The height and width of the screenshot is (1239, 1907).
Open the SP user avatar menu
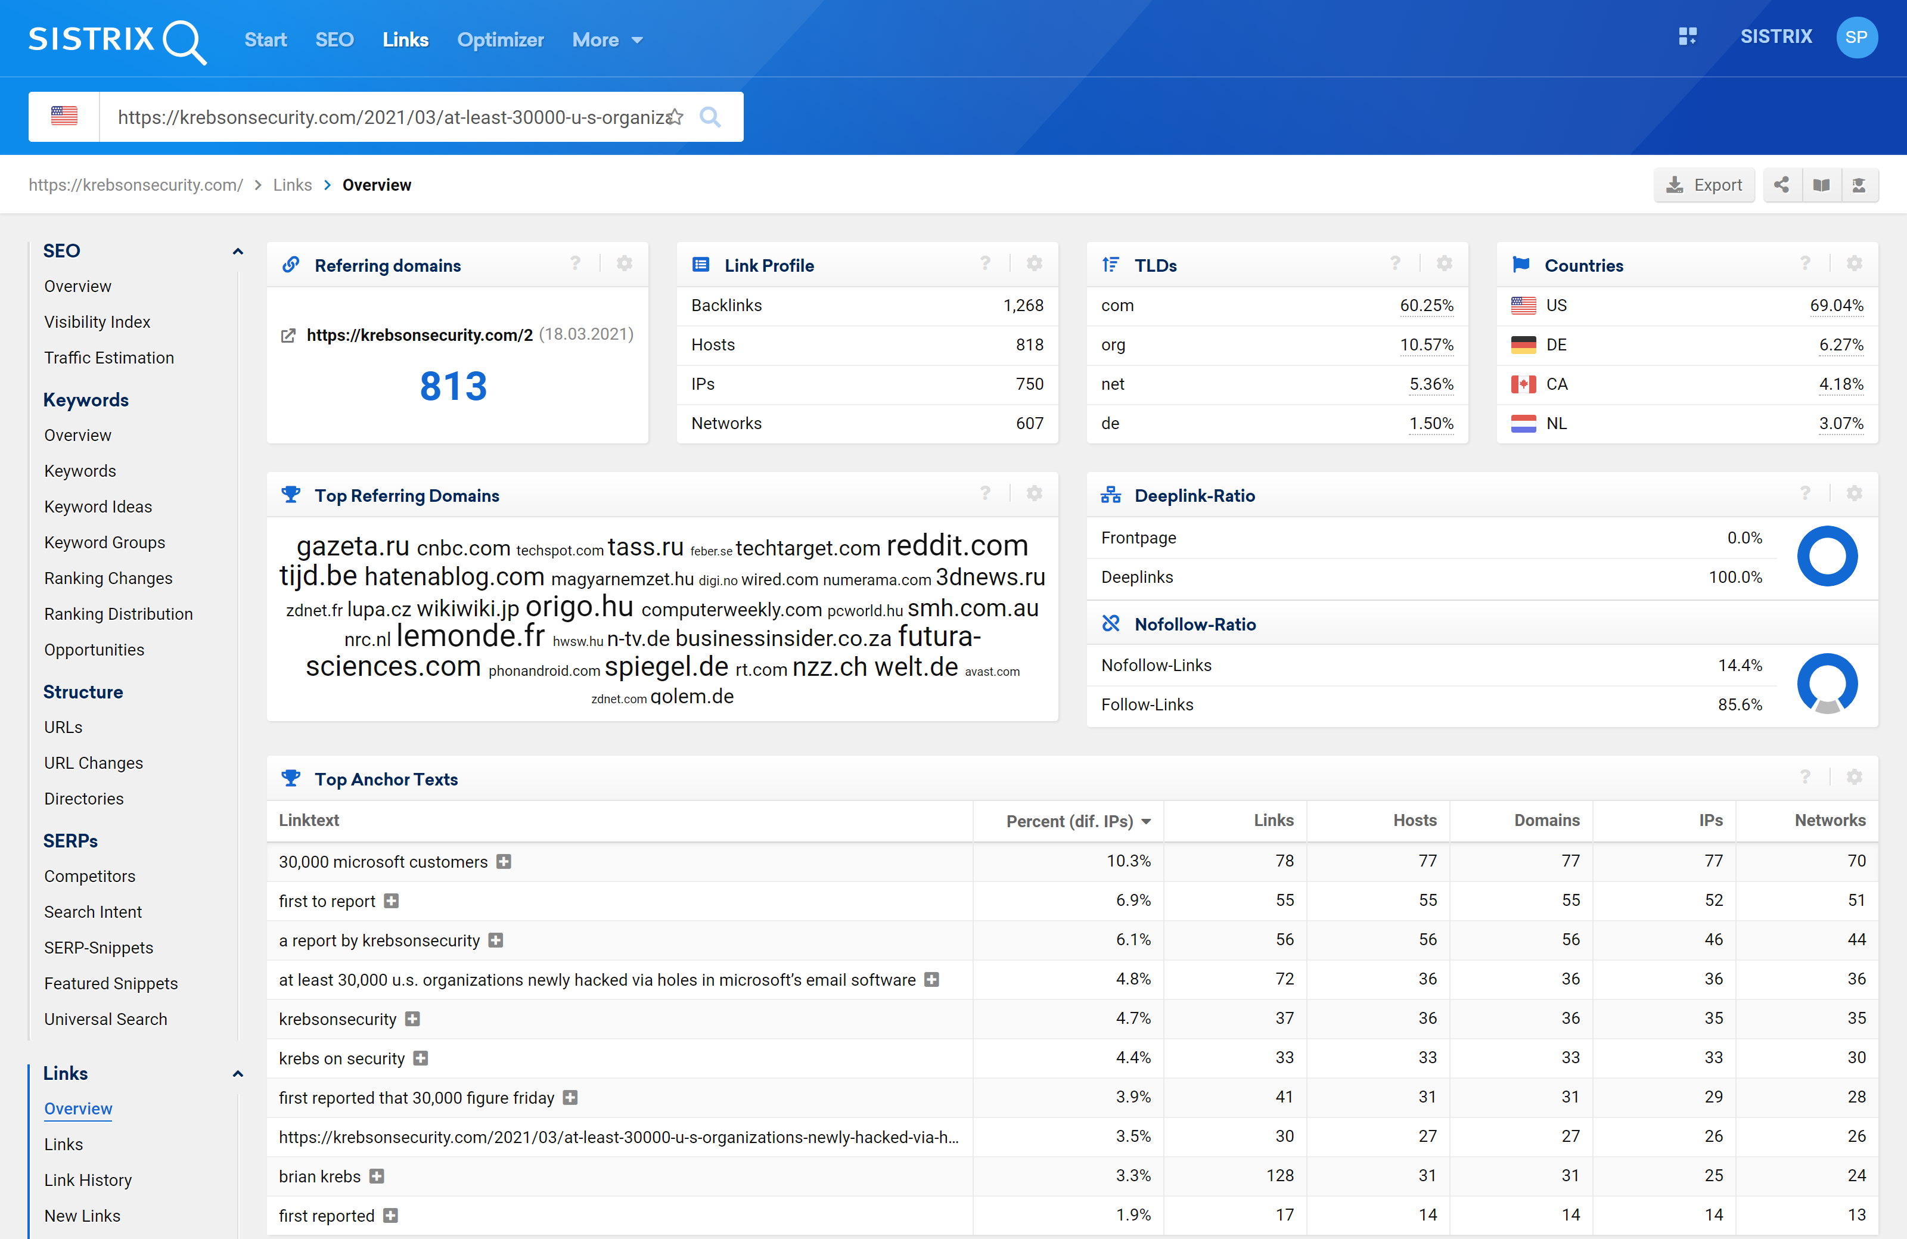pos(1856,38)
